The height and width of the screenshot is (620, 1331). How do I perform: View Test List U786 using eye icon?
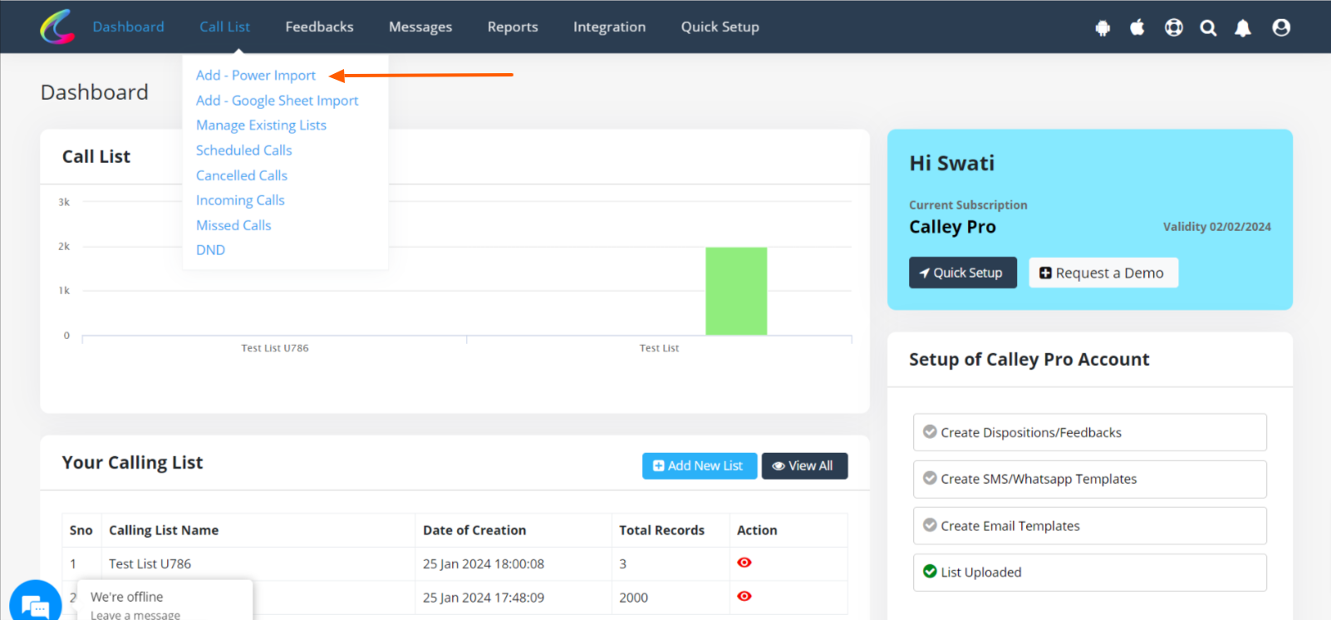click(x=744, y=563)
